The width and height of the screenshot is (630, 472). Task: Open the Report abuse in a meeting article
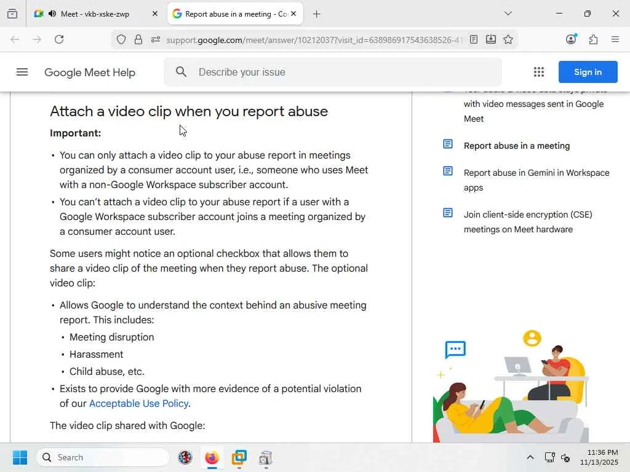(517, 146)
